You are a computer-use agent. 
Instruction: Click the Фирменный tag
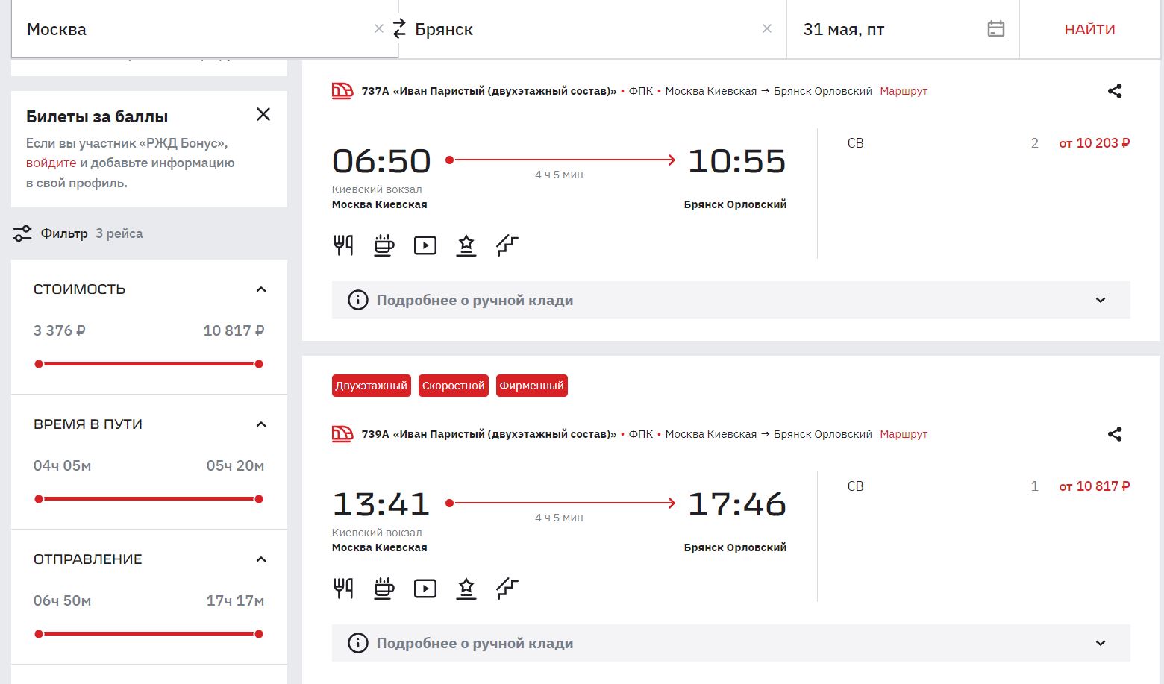pos(532,386)
